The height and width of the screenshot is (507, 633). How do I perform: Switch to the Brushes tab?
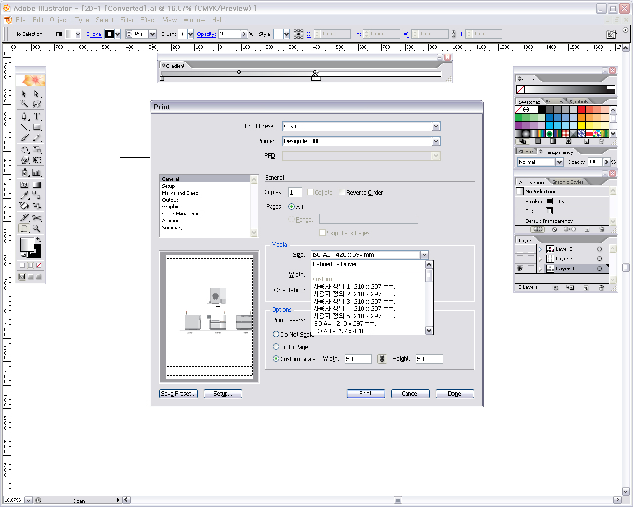tap(554, 101)
